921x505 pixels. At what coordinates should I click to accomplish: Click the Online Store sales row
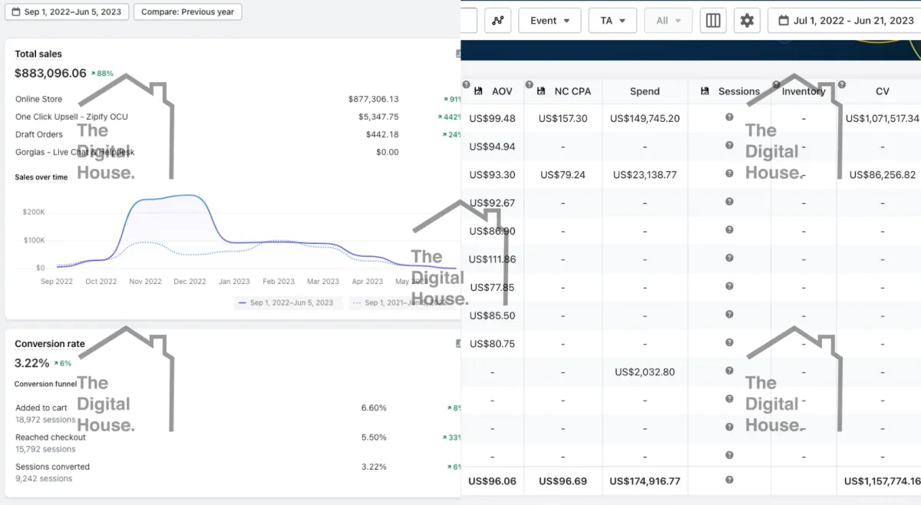click(x=238, y=99)
